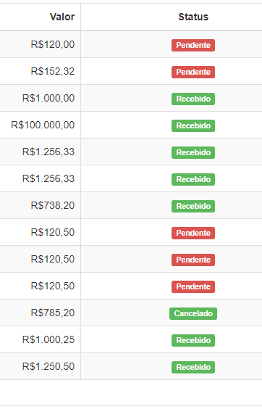Click the R$100.000,00 value cell

(40, 125)
